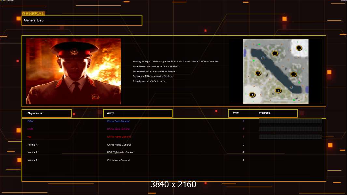Image resolution: width=347 pixels, height=195 pixels.
Task: Click the General Bao name field
Action: coord(82,20)
